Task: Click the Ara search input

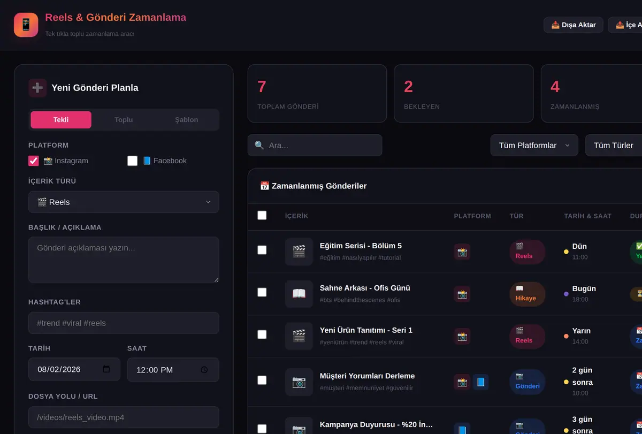Action: pos(315,146)
